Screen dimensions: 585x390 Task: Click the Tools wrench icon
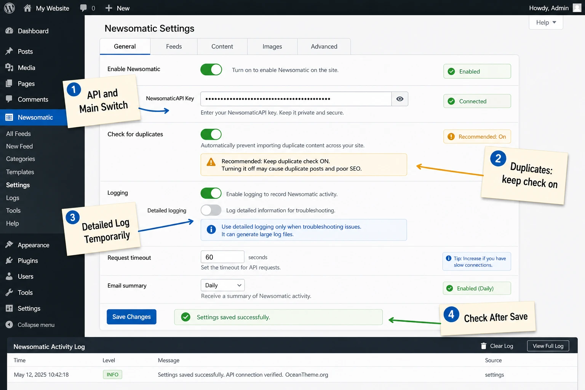pyautogui.click(x=10, y=292)
